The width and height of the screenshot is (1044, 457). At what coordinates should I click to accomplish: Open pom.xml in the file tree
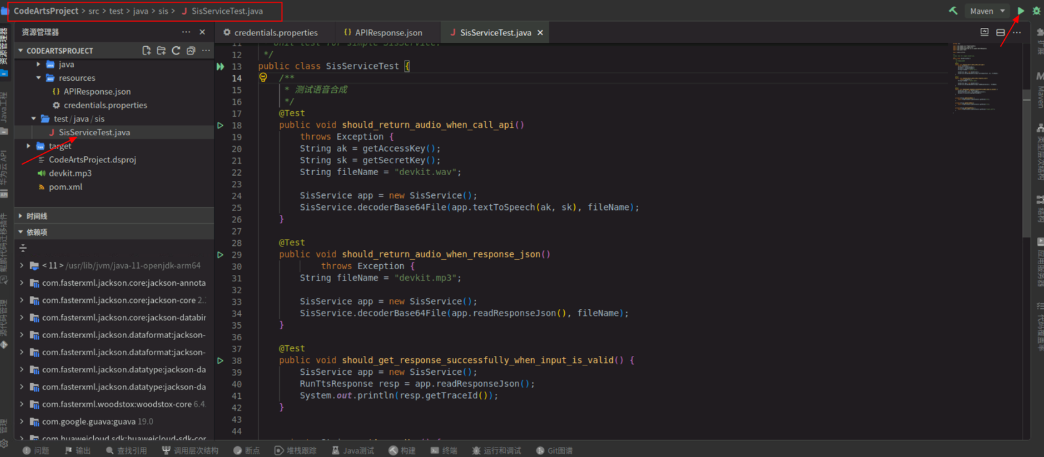click(x=65, y=187)
